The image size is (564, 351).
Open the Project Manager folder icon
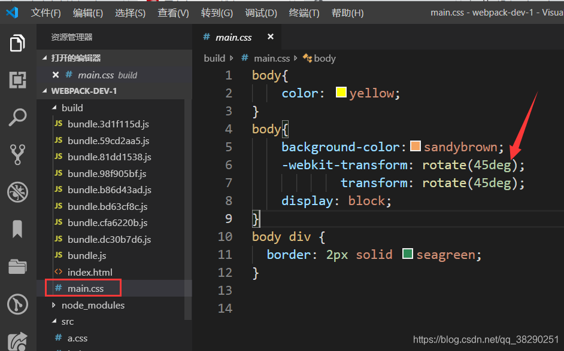pos(17,267)
